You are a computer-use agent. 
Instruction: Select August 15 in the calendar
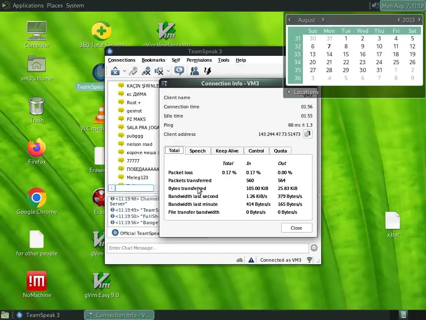346,55
